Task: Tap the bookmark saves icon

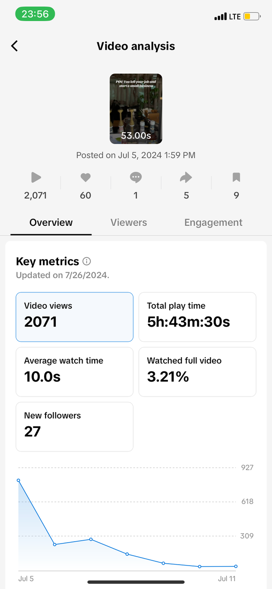Action: click(236, 177)
